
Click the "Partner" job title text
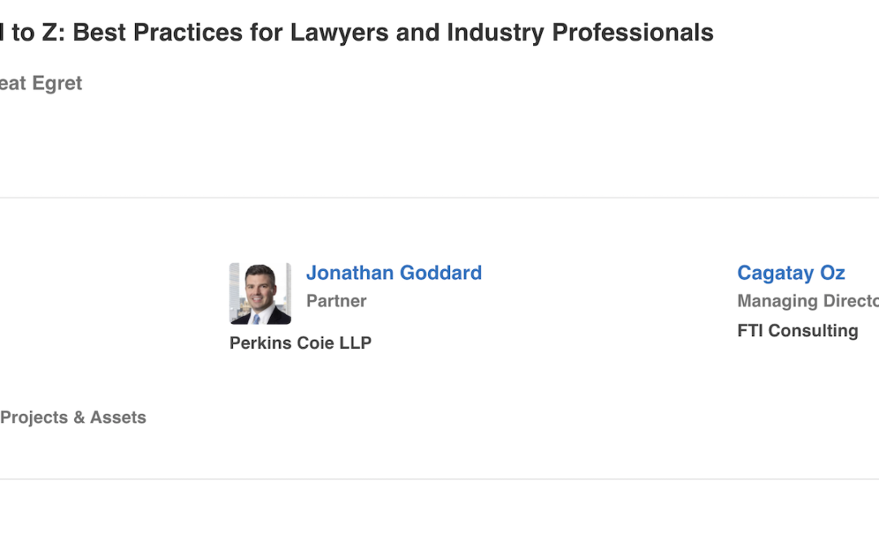pos(336,301)
